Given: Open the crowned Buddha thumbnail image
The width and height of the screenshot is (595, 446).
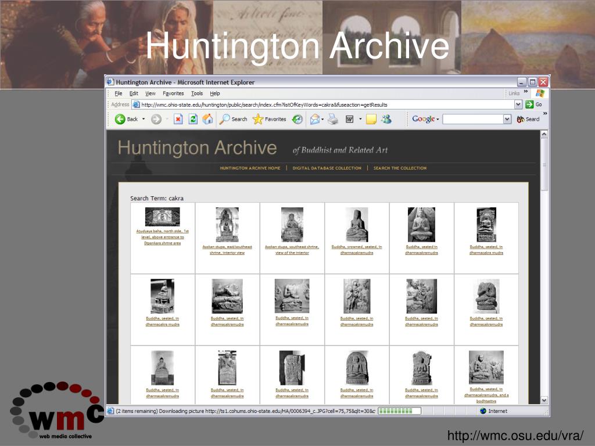Looking at the screenshot, I should pos(357,225).
